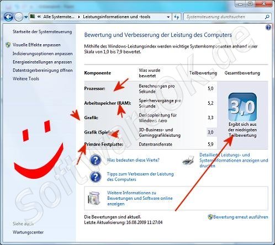Open Visuelle Effekte anpassen link

[x=36, y=45]
